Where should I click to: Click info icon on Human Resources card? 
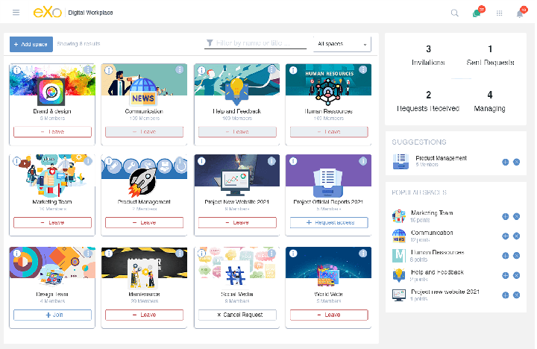click(293, 70)
